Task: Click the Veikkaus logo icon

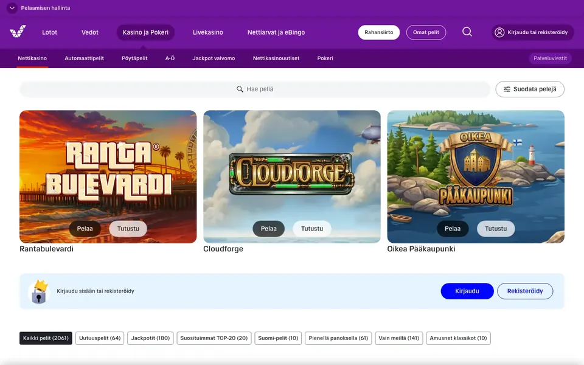Action: [x=18, y=32]
